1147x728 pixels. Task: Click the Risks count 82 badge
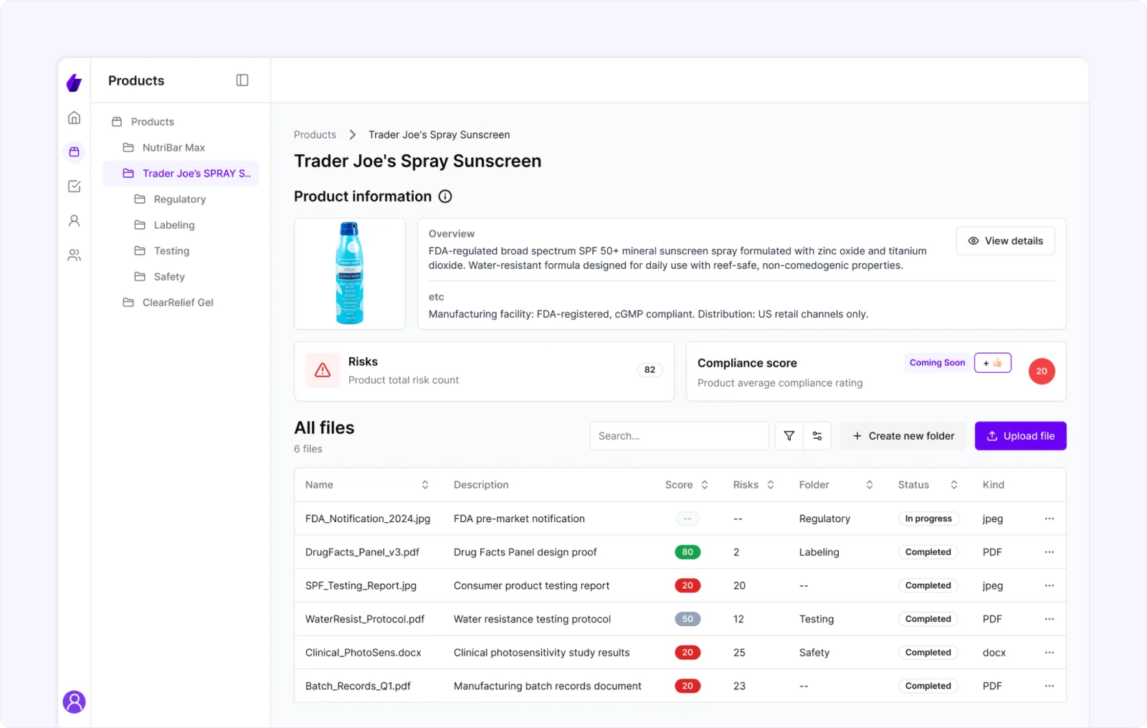tap(649, 370)
